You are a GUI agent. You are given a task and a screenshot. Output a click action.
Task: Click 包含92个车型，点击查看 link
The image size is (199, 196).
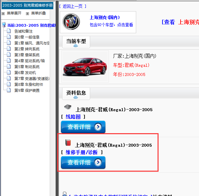pyautogui.click(x=111, y=25)
